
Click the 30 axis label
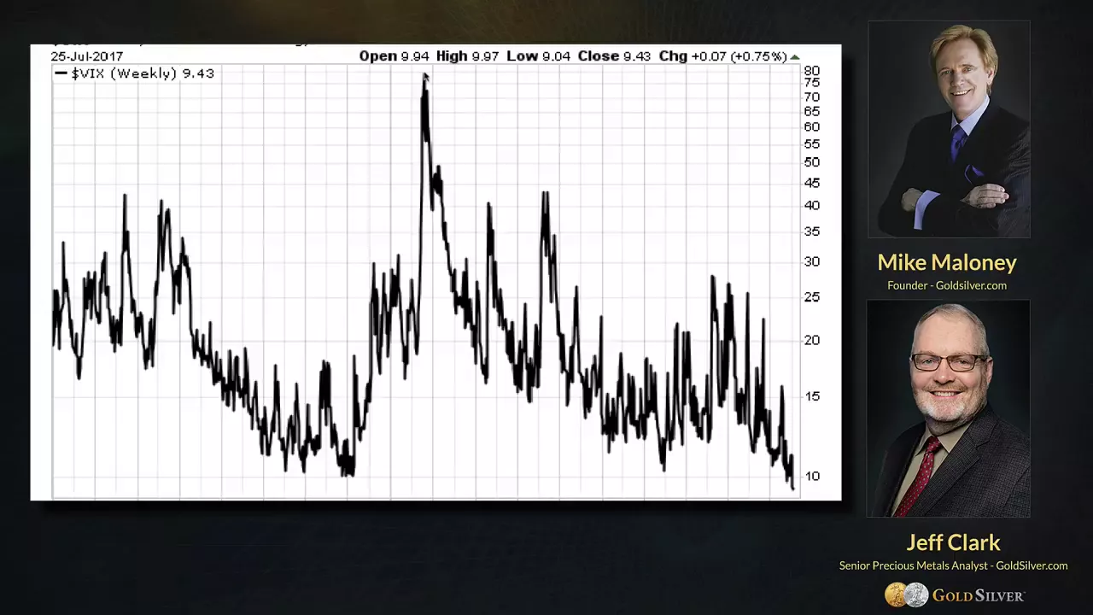(x=811, y=261)
